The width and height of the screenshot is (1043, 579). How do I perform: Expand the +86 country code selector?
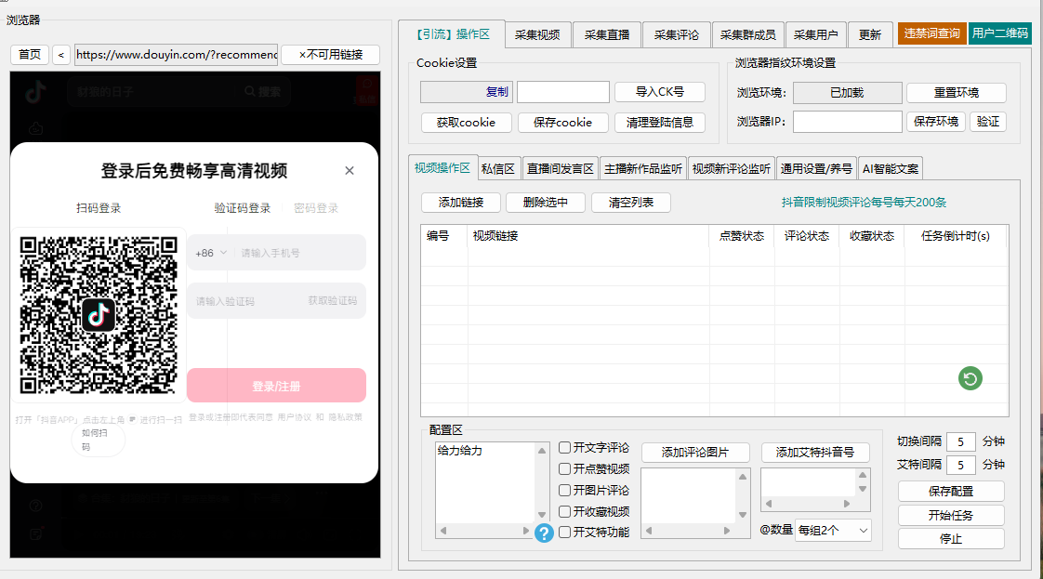click(x=211, y=253)
